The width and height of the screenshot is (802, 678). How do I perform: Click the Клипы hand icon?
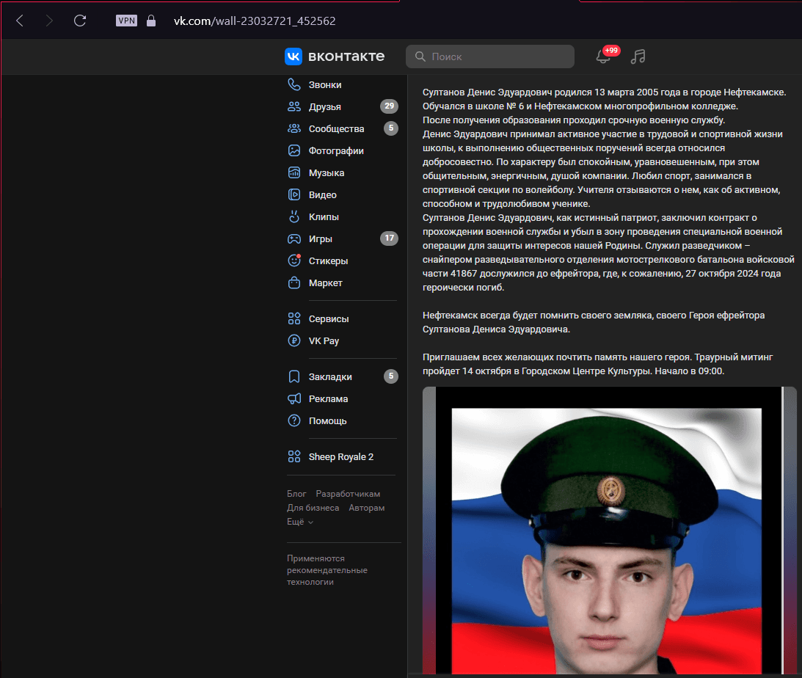(294, 216)
